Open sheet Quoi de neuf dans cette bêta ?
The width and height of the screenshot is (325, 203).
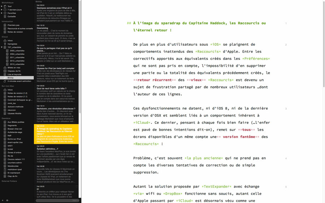coord(56,93)
